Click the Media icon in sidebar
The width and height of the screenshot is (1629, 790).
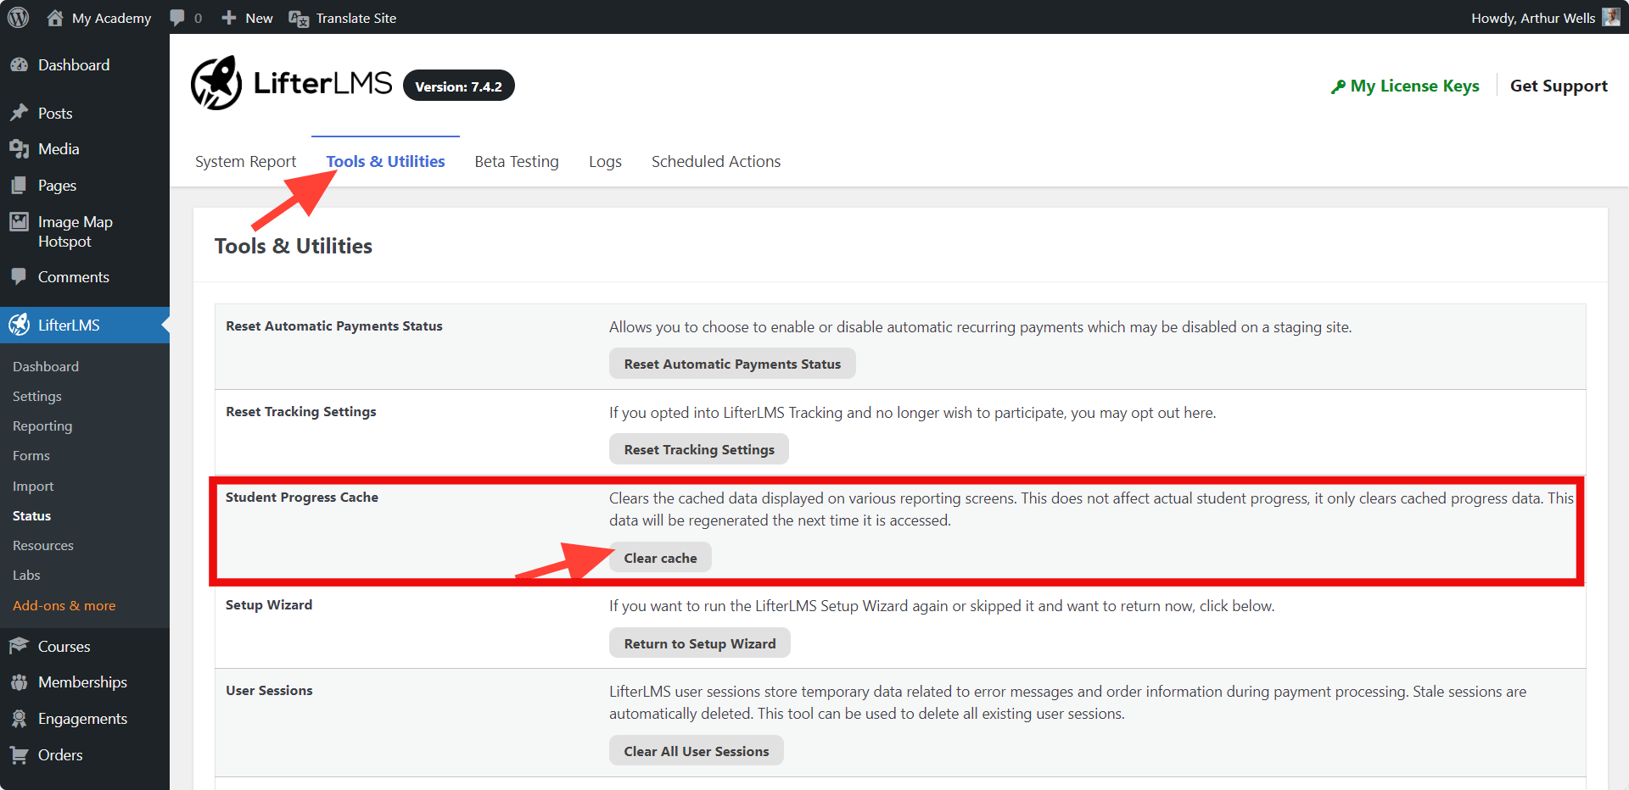[x=20, y=149]
